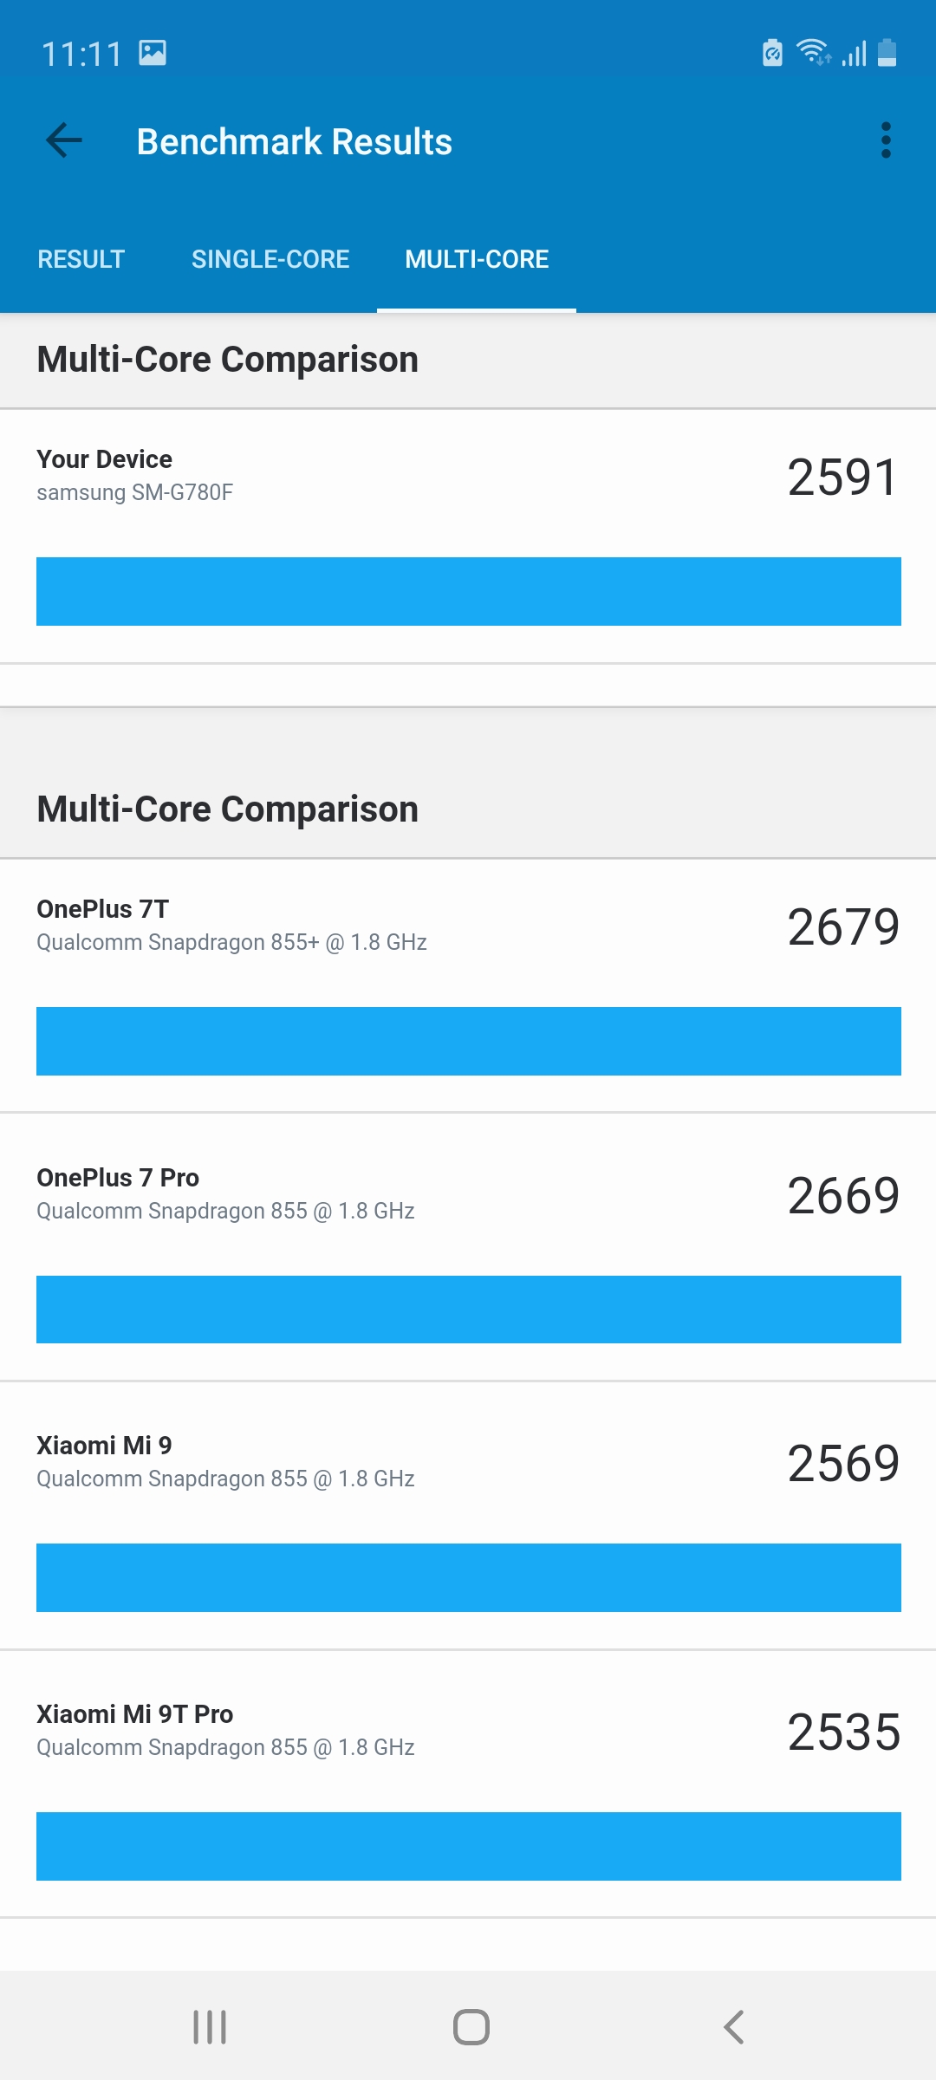Switch to the SINGLE-CORE tab

pyautogui.click(x=270, y=259)
